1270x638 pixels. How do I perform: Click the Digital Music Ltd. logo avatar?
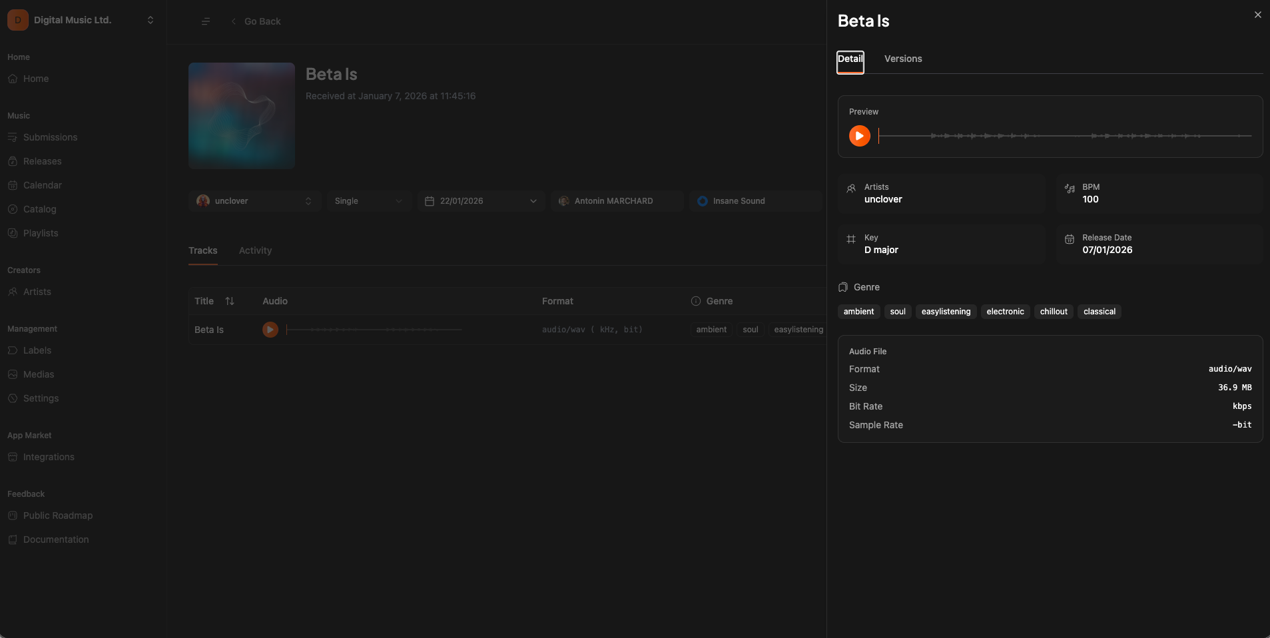pos(18,20)
